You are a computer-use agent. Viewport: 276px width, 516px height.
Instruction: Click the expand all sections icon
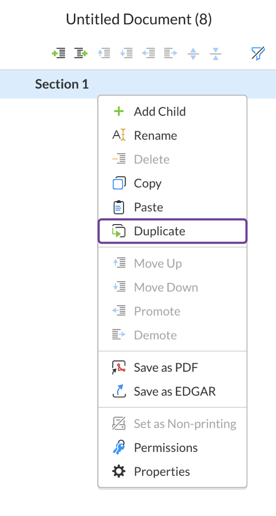coord(193,53)
